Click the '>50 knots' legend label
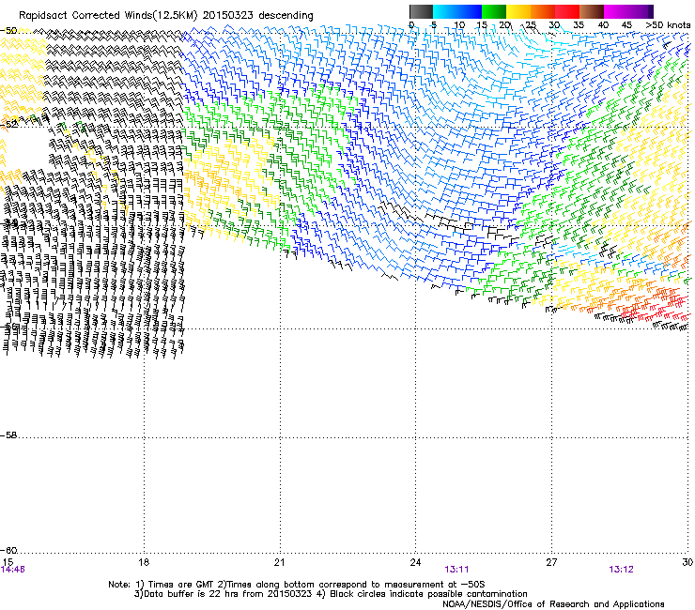The image size is (695, 610). coord(668,25)
